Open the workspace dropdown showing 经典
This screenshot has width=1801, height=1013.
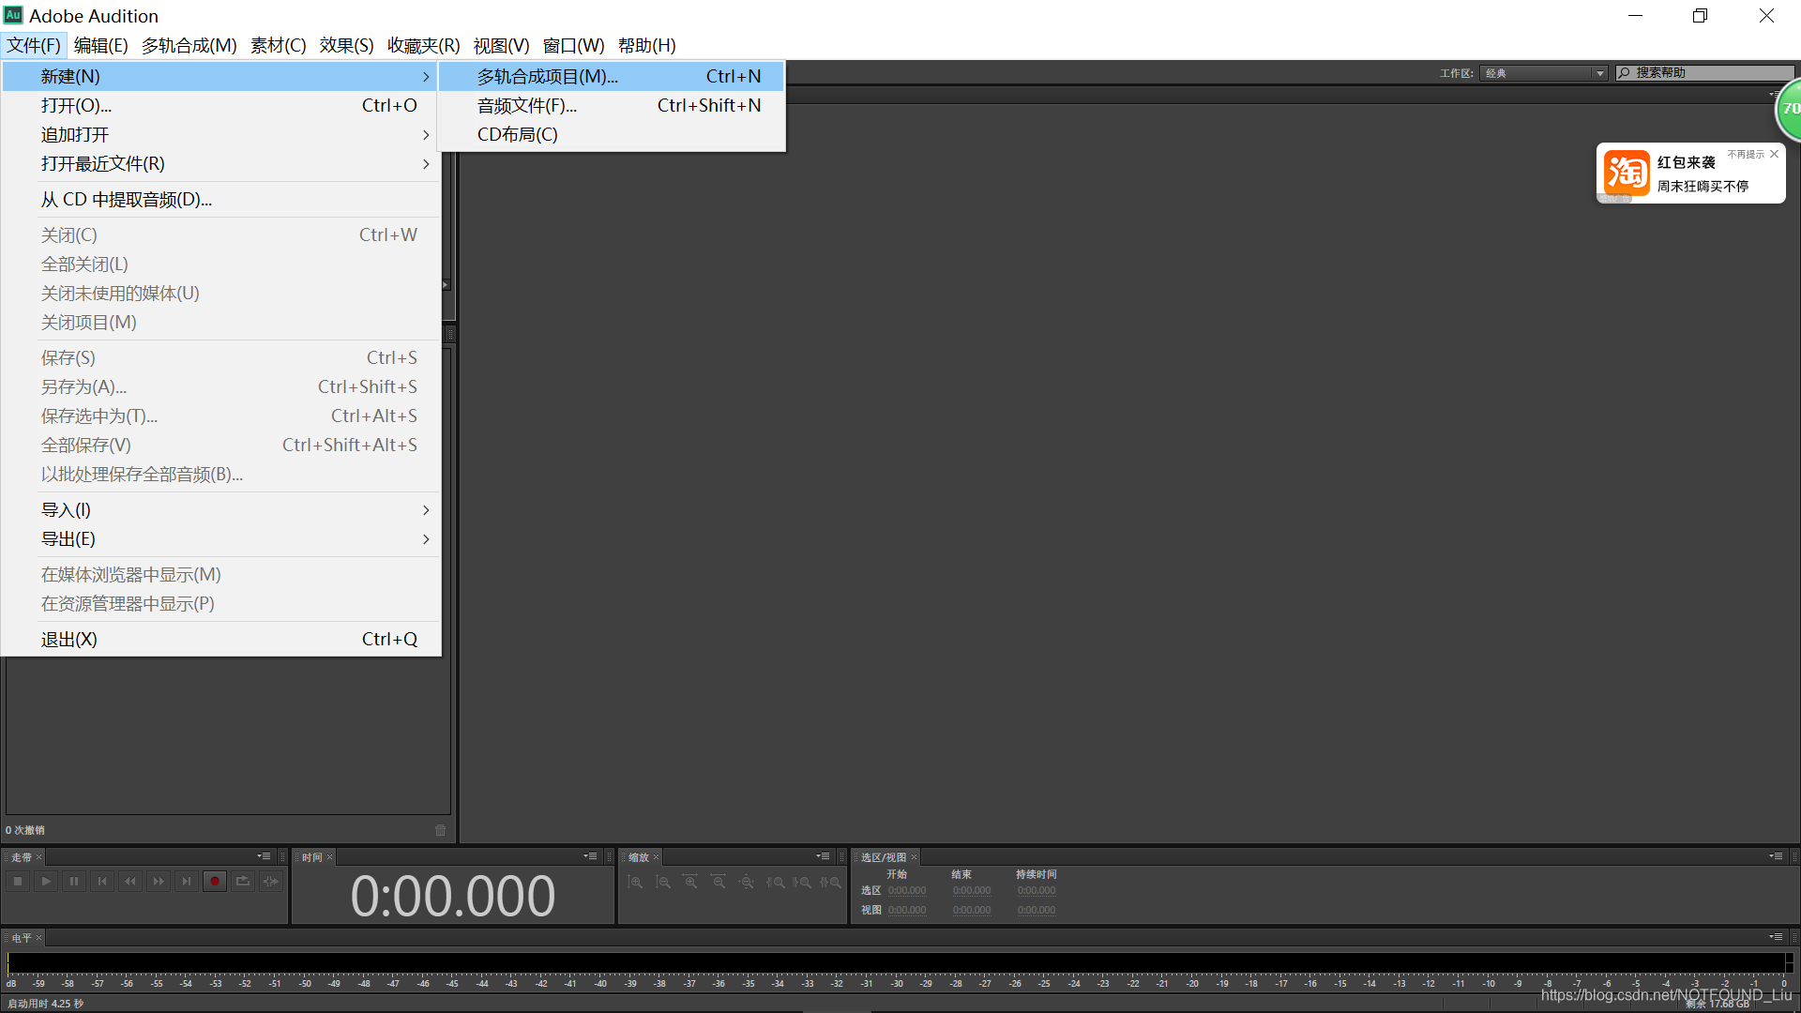point(1544,73)
